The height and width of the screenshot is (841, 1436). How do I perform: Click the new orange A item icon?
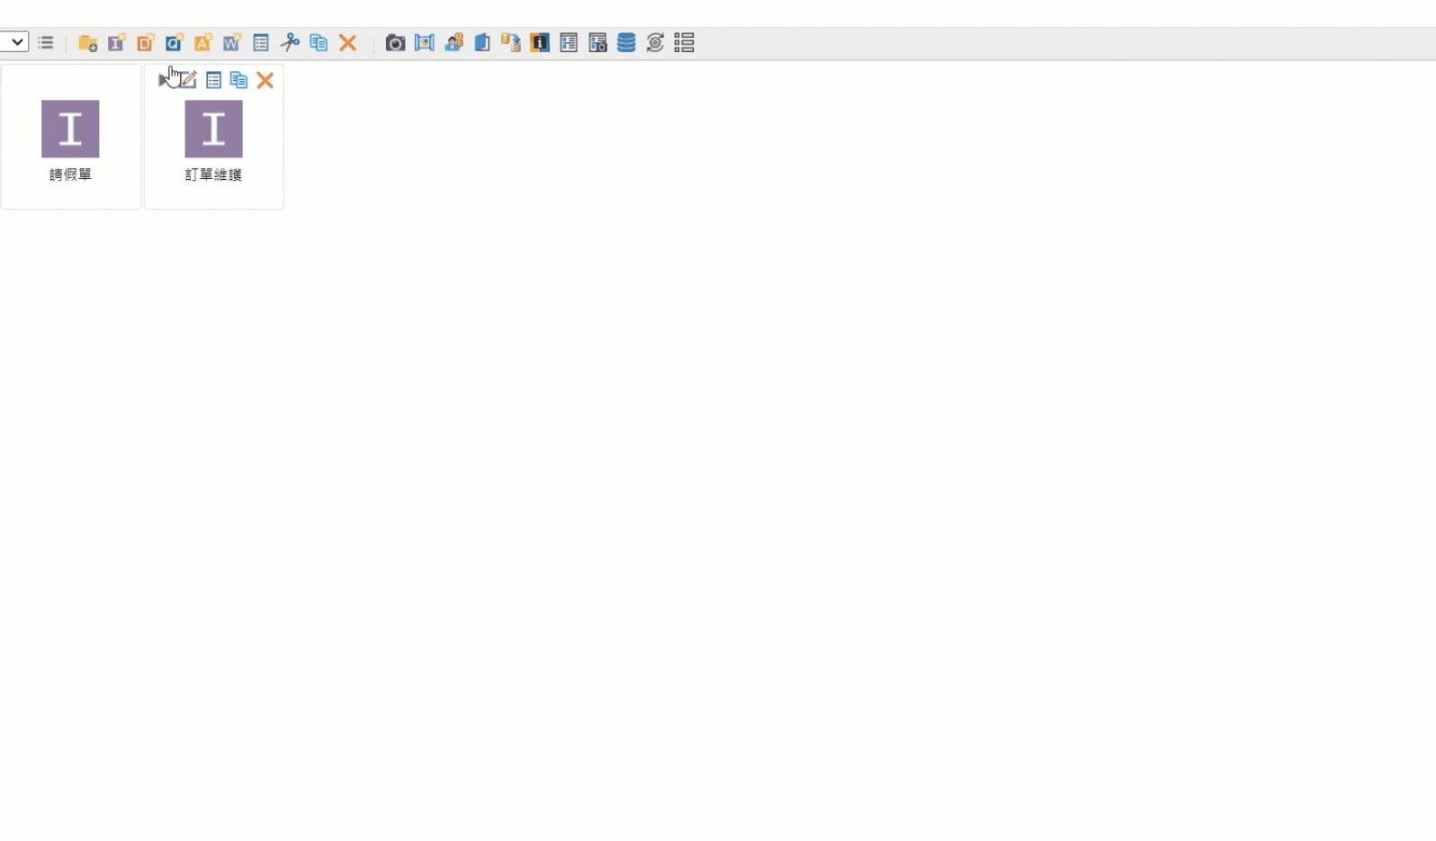(x=202, y=42)
